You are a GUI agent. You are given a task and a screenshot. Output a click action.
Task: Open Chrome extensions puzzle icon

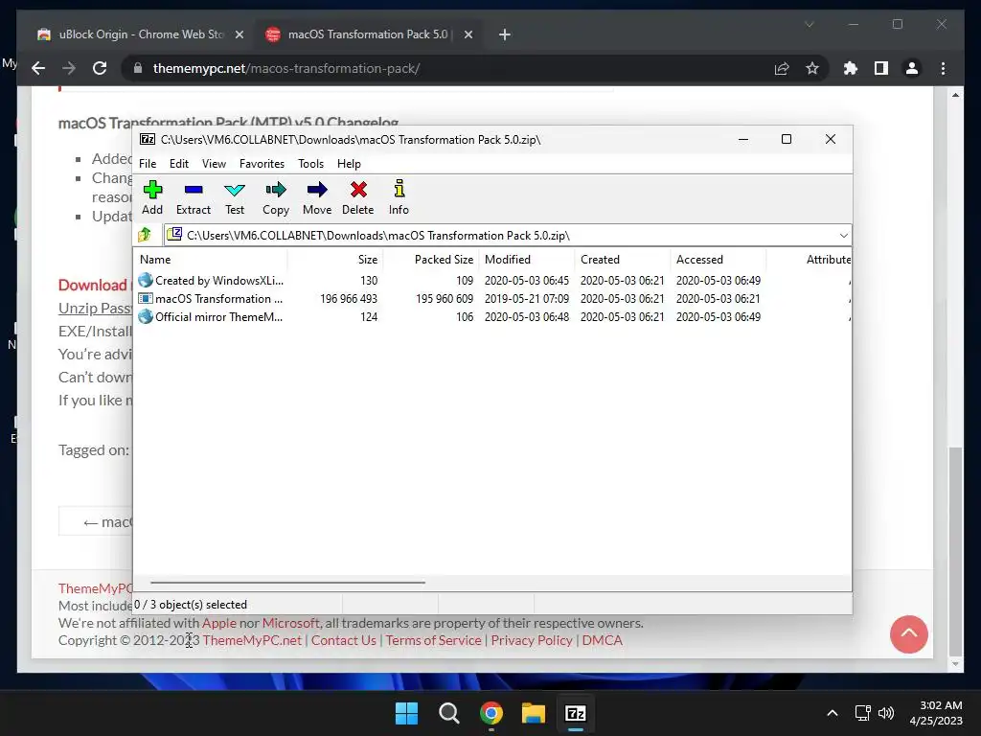[851, 68]
